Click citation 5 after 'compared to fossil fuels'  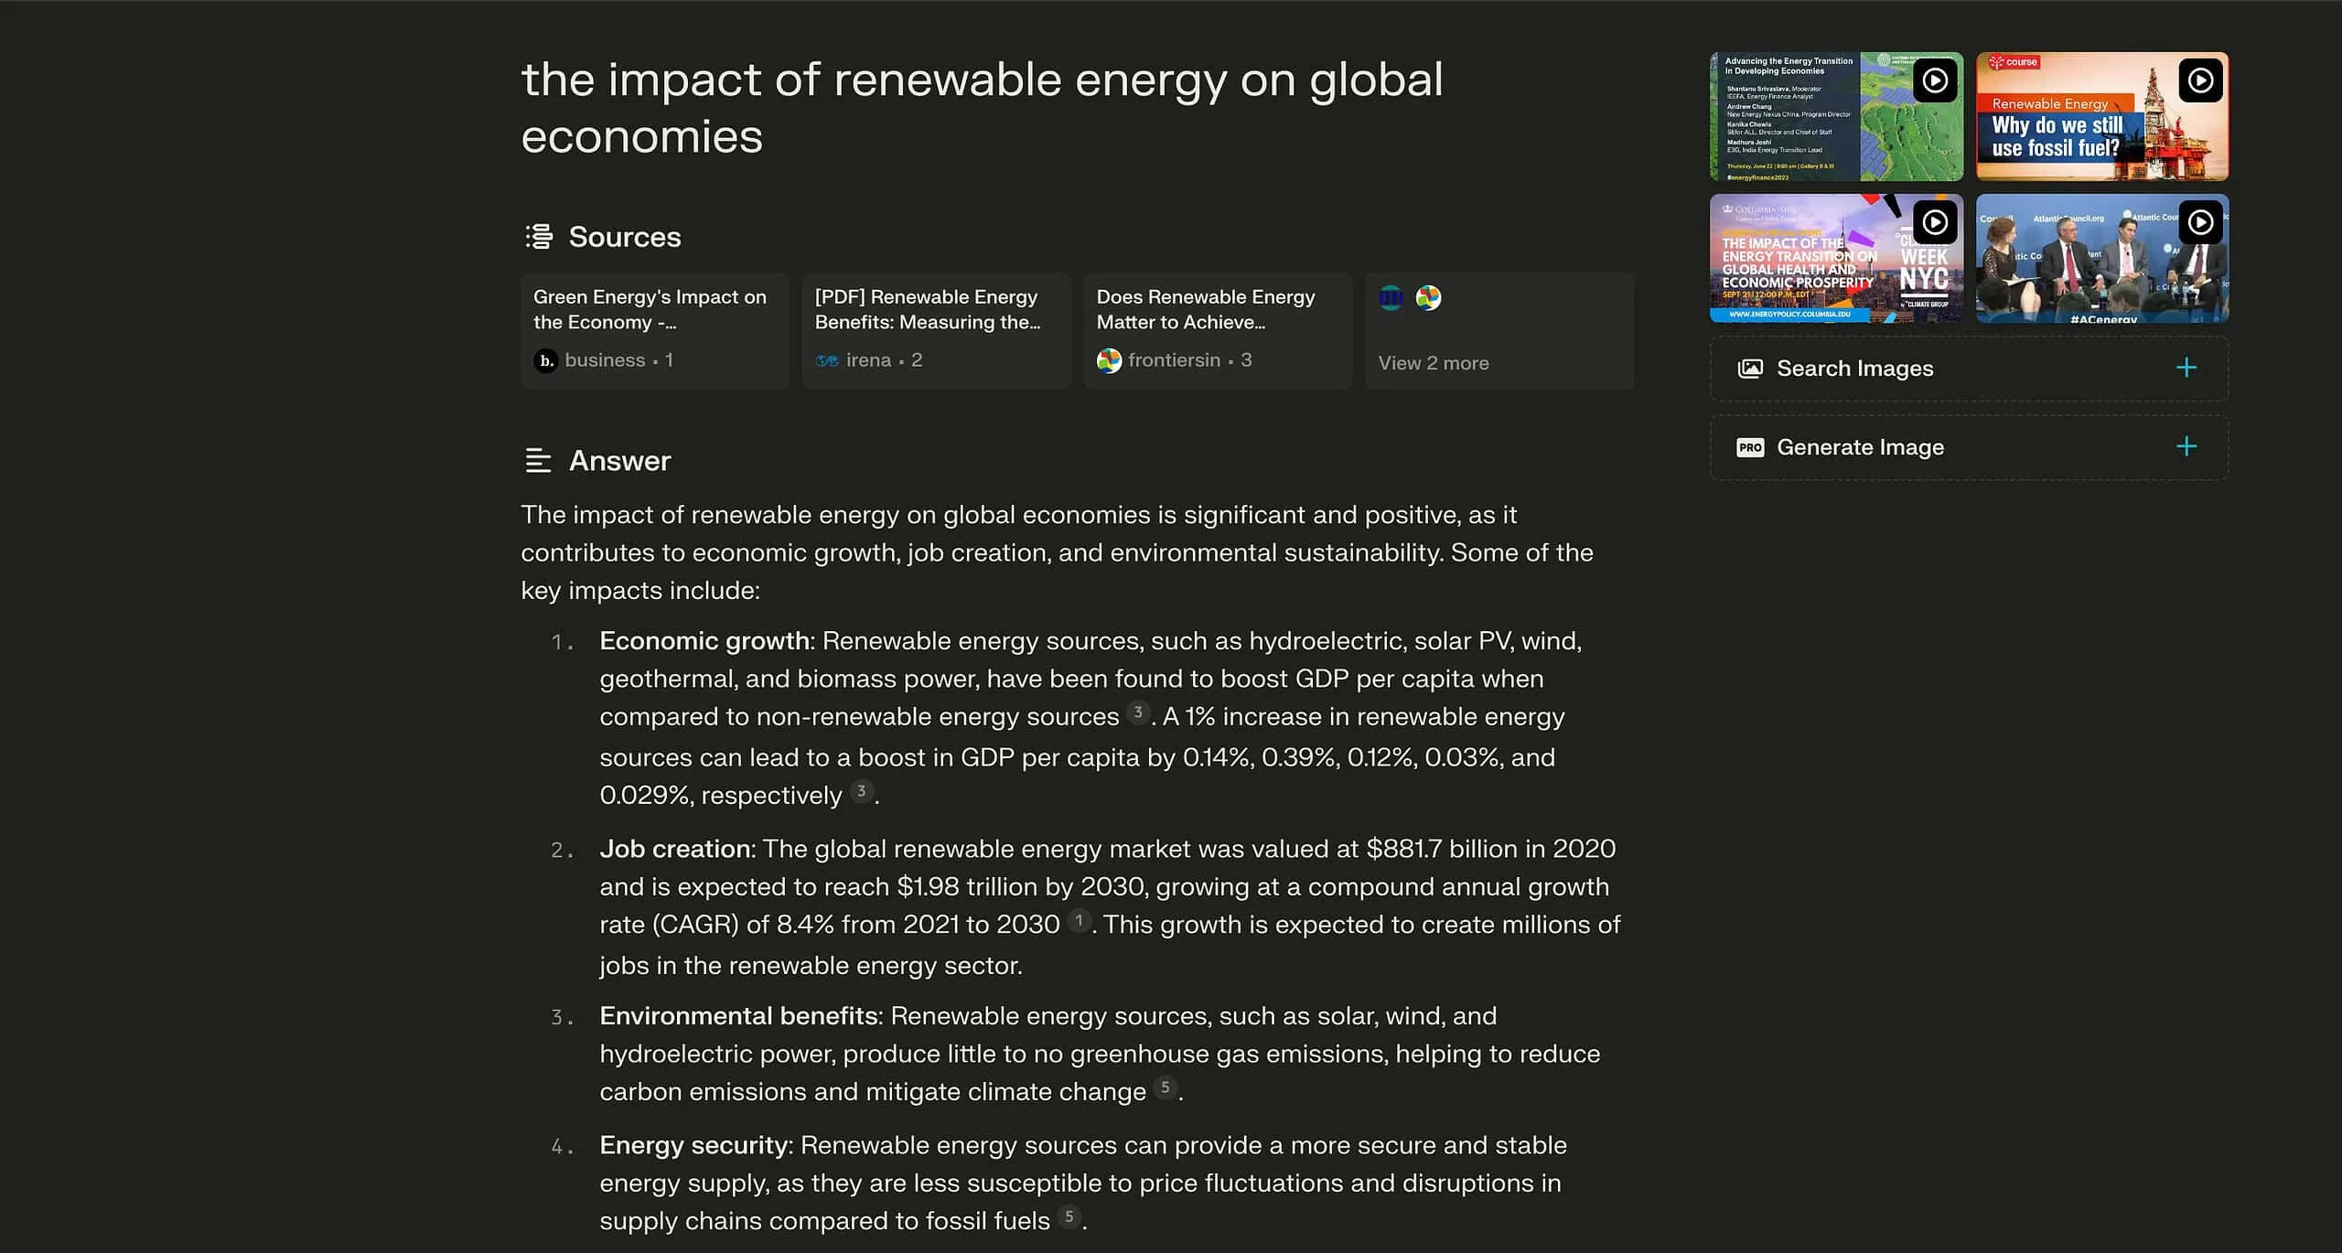tap(1069, 1216)
